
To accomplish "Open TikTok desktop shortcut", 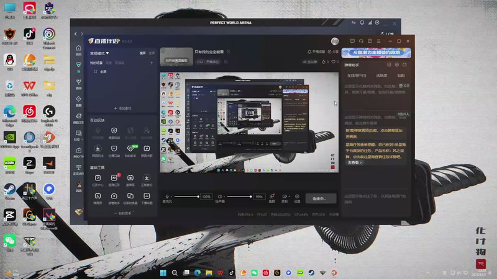I will (x=29, y=36).
